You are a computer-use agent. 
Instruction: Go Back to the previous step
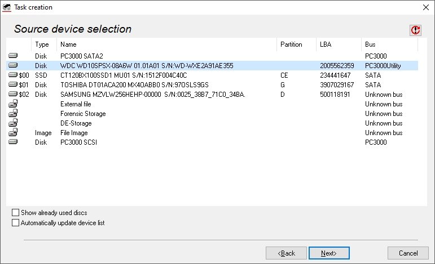point(286,253)
